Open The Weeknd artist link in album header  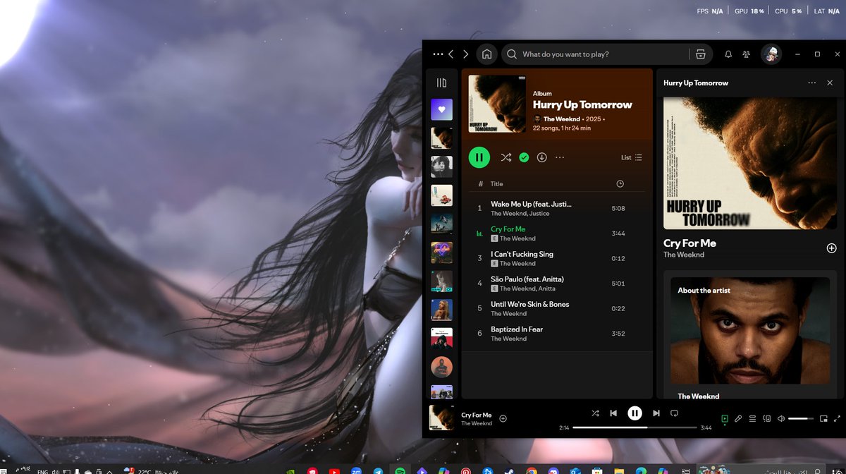point(561,119)
